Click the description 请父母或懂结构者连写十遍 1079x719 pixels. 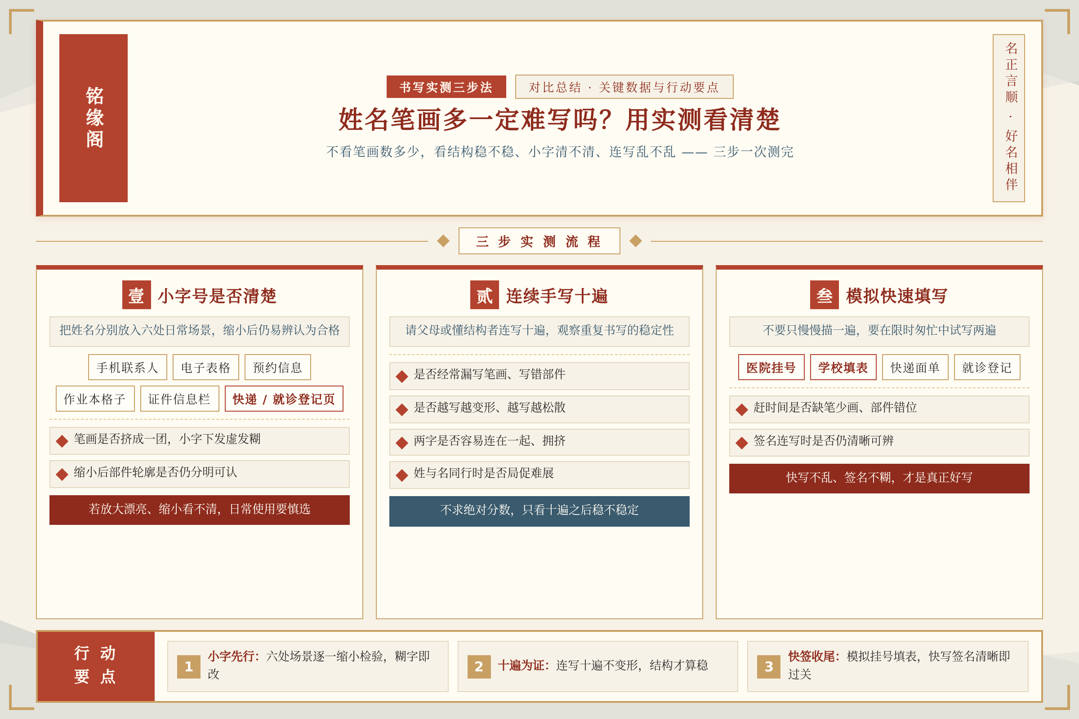point(539,331)
